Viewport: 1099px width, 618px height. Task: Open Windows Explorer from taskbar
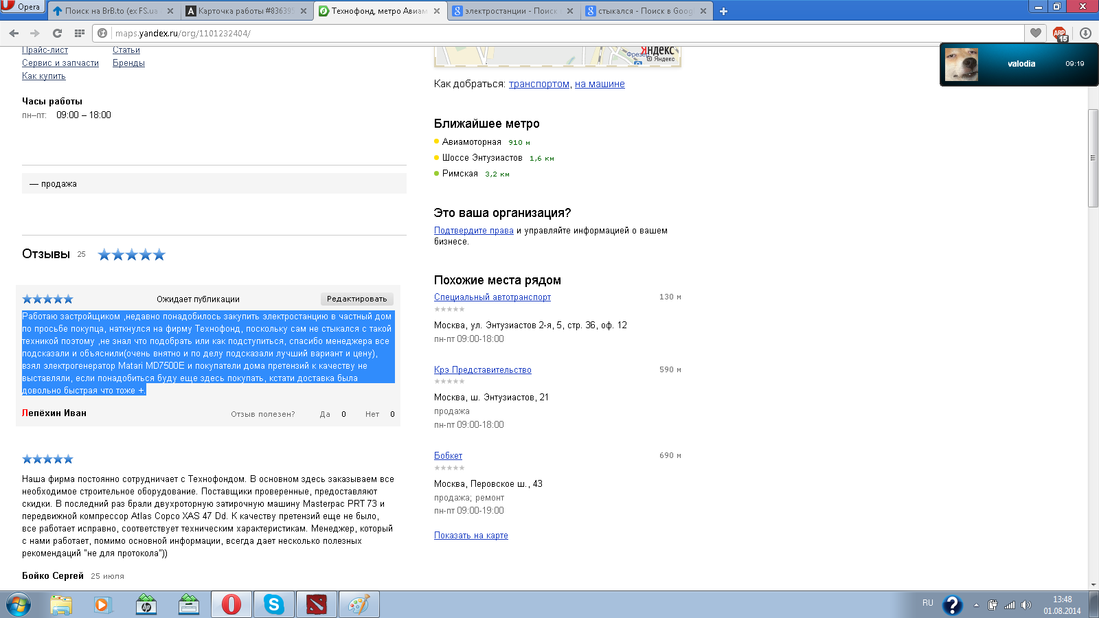coord(60,605)
